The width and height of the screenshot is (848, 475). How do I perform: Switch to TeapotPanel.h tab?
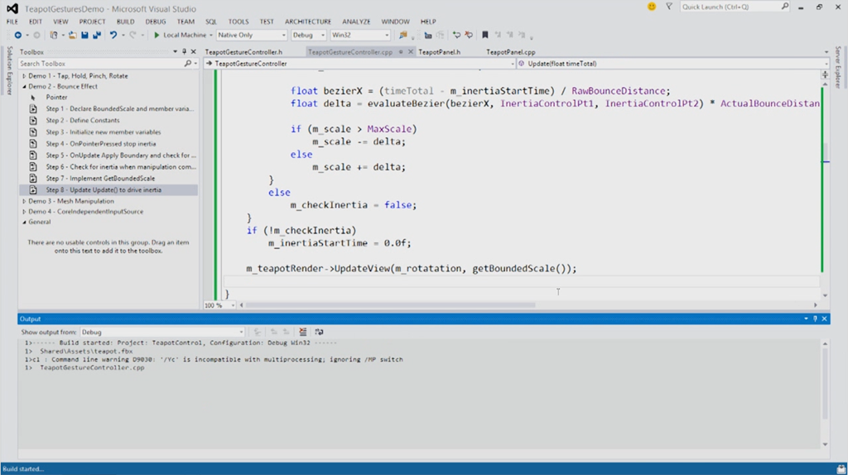439,52
